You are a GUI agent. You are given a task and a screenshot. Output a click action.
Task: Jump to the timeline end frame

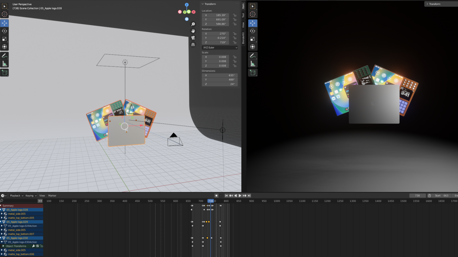point(249,196)
